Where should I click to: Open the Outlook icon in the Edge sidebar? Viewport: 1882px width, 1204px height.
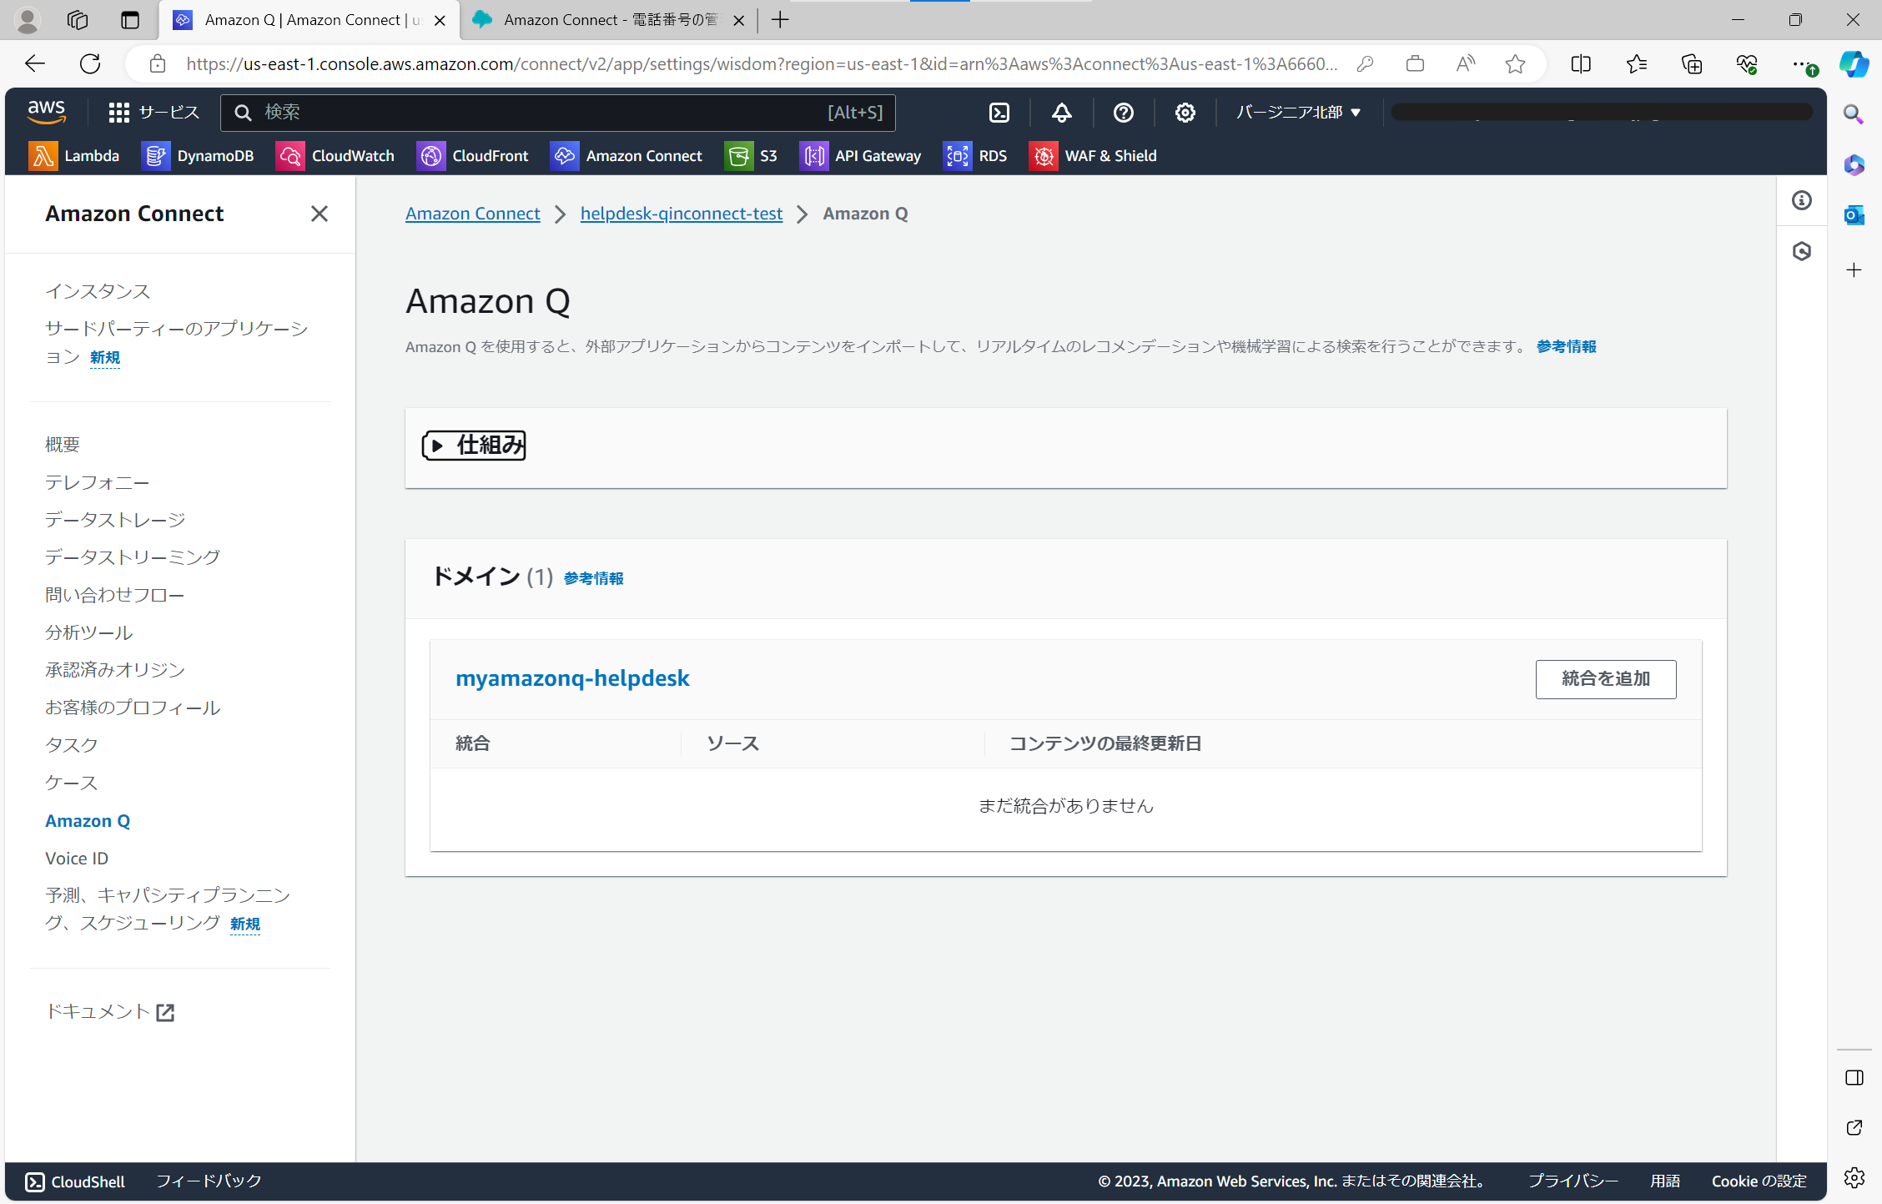[1854, 215]
